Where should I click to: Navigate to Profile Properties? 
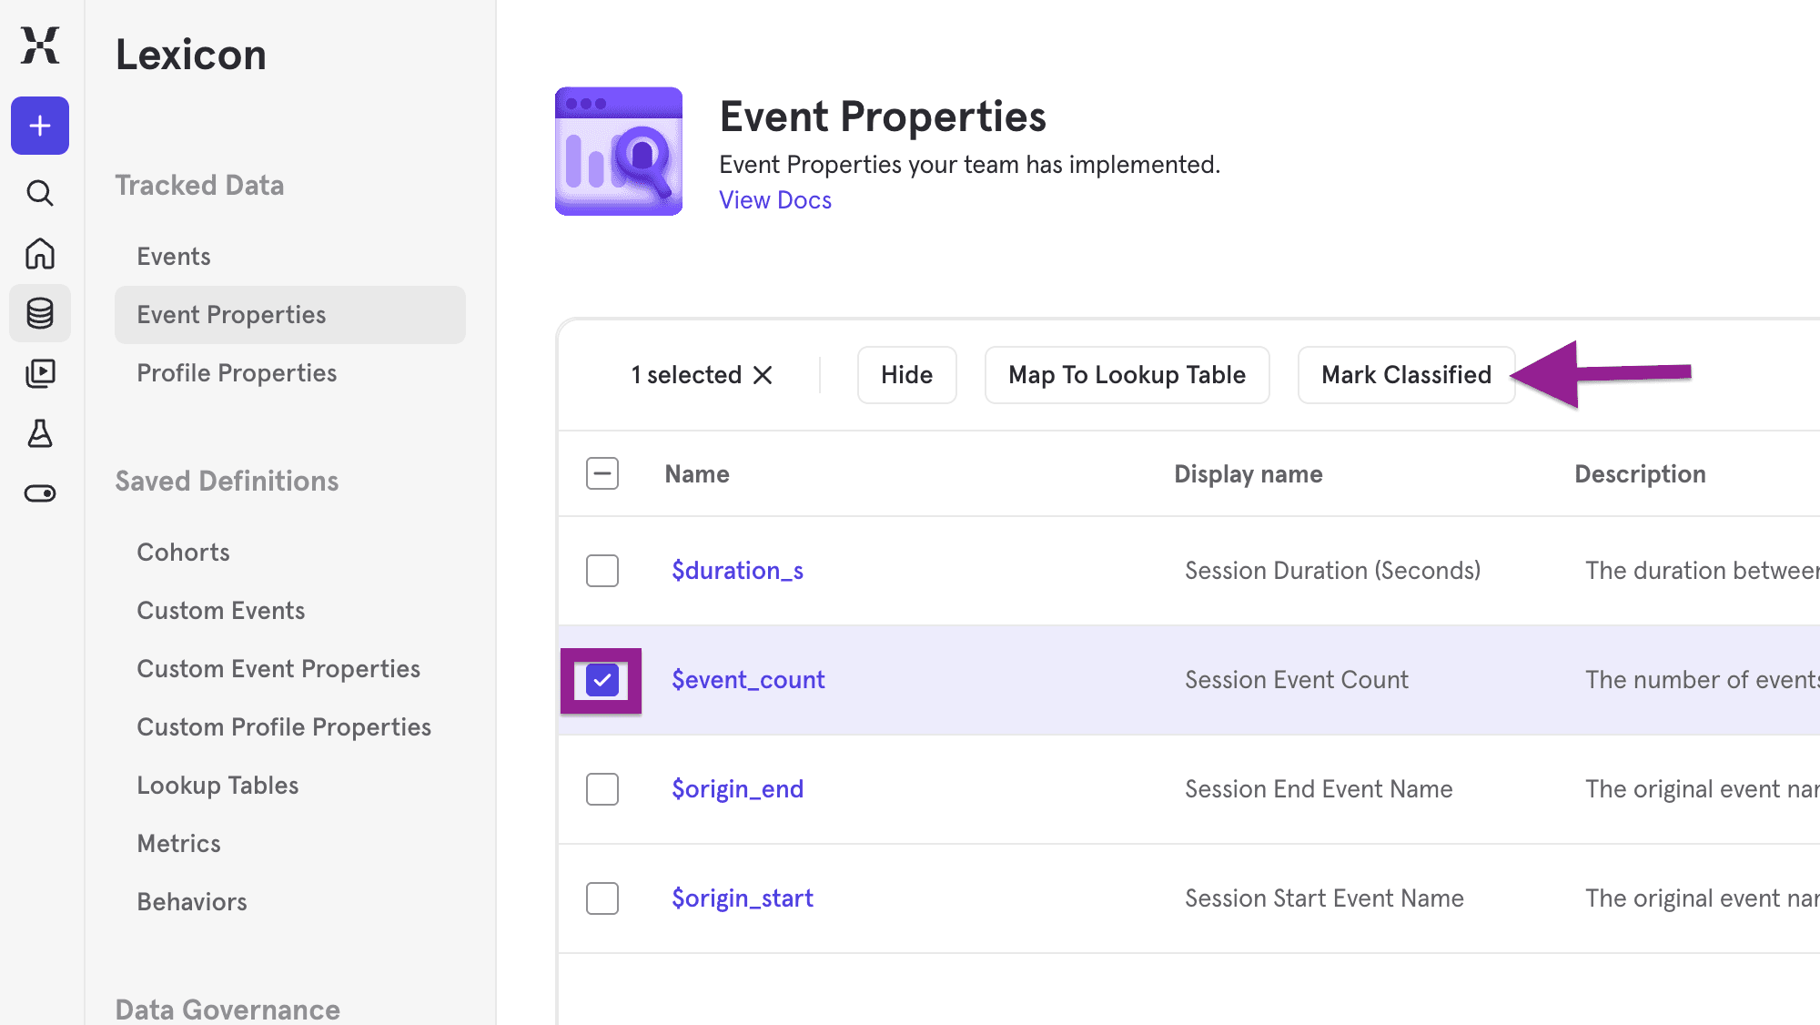coord(237,373)
